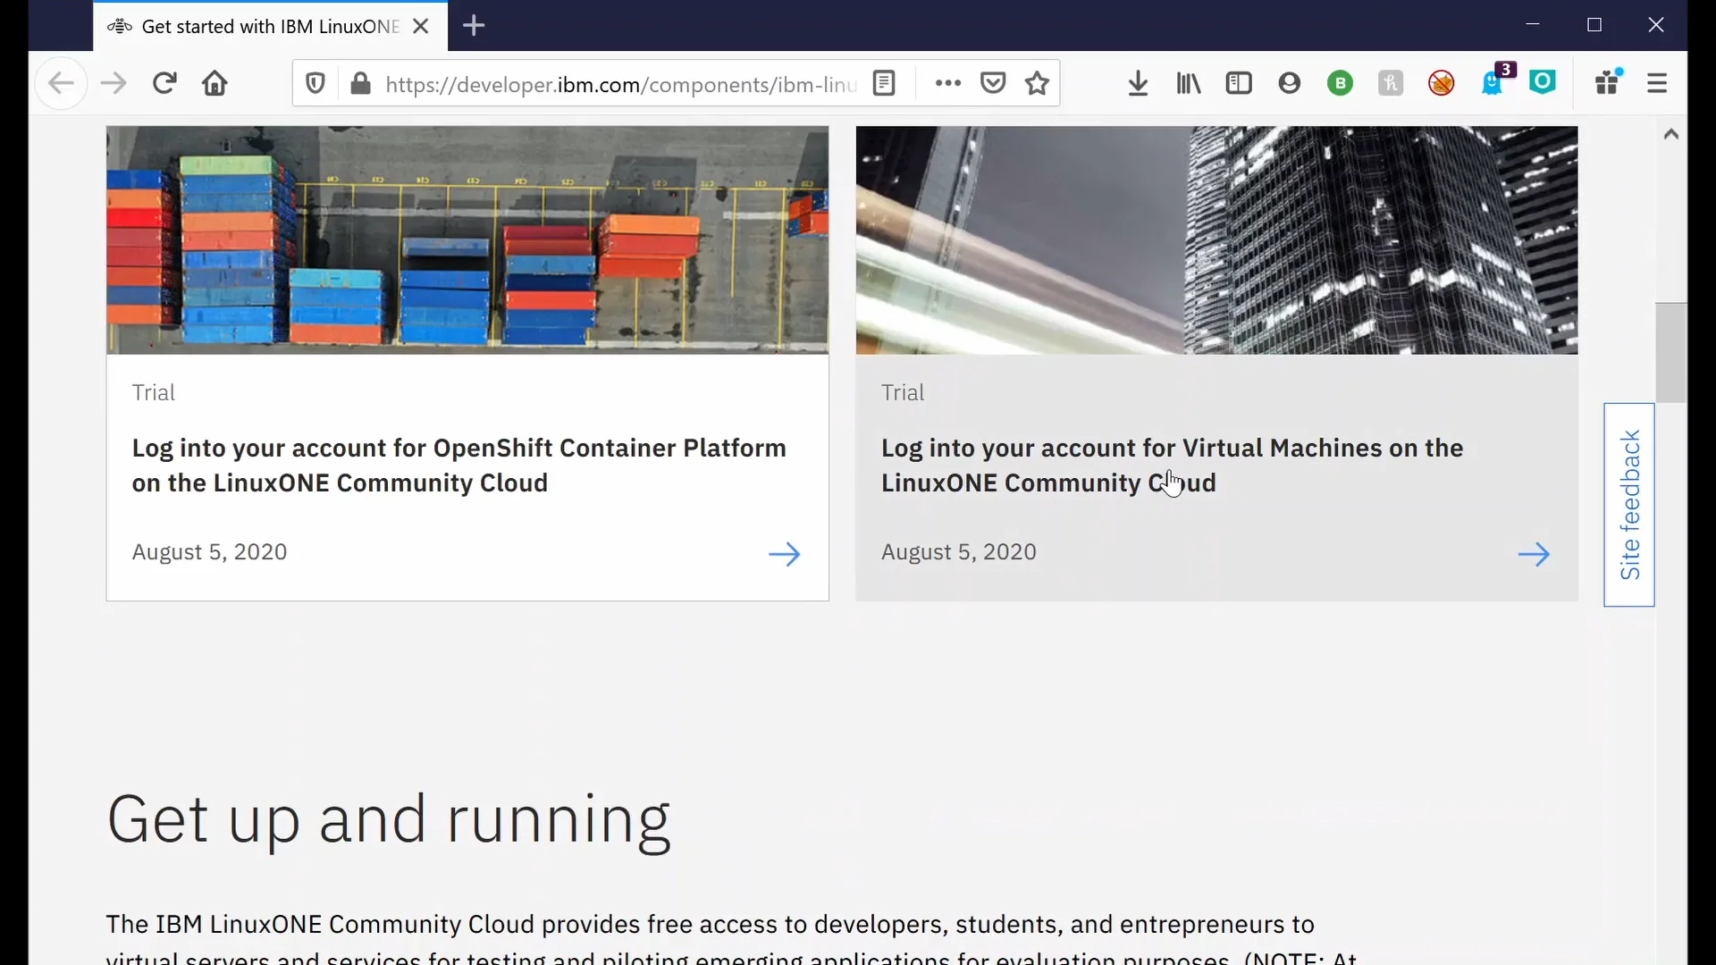Open the Virtual Machines trial card title

[x=1172, y=466]
